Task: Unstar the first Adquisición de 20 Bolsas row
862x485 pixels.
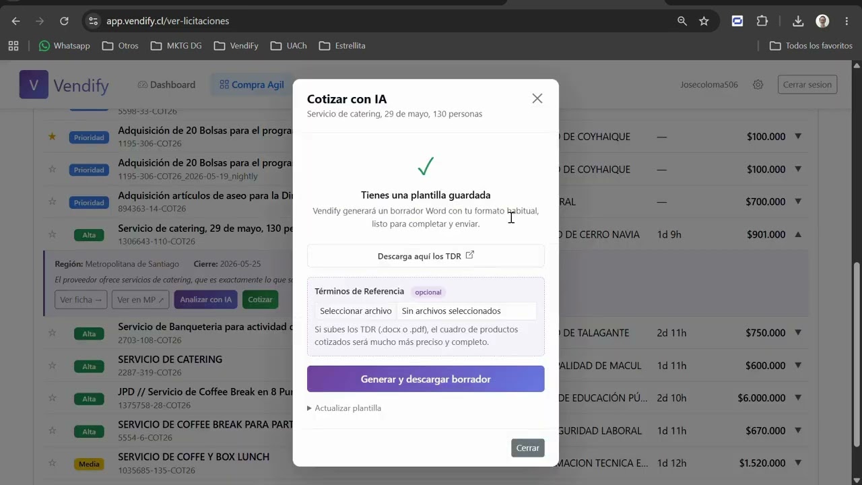Action: (52, 137)
